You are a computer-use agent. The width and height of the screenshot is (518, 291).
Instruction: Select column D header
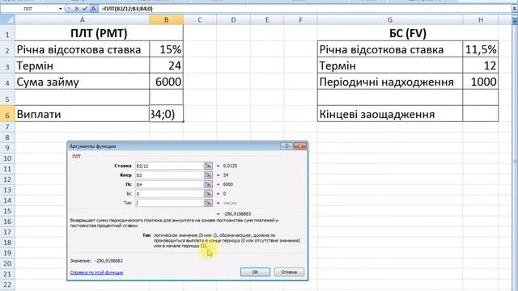234,19
